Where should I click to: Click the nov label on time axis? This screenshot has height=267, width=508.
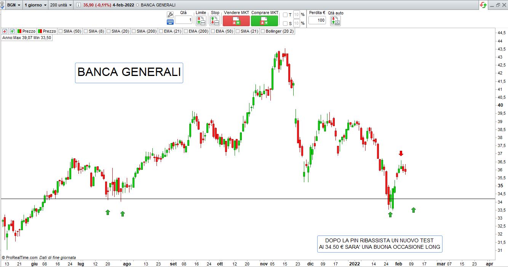point(264,264)
